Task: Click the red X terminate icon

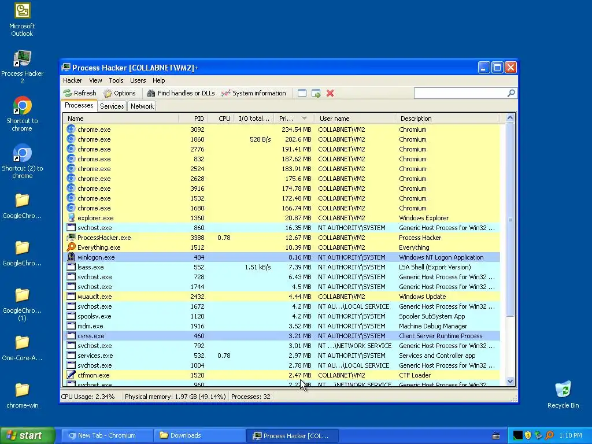Action: 330,93
